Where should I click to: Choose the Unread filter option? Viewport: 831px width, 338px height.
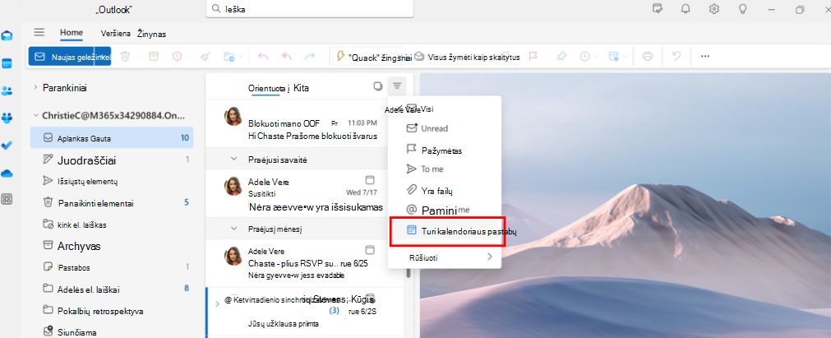445,128
